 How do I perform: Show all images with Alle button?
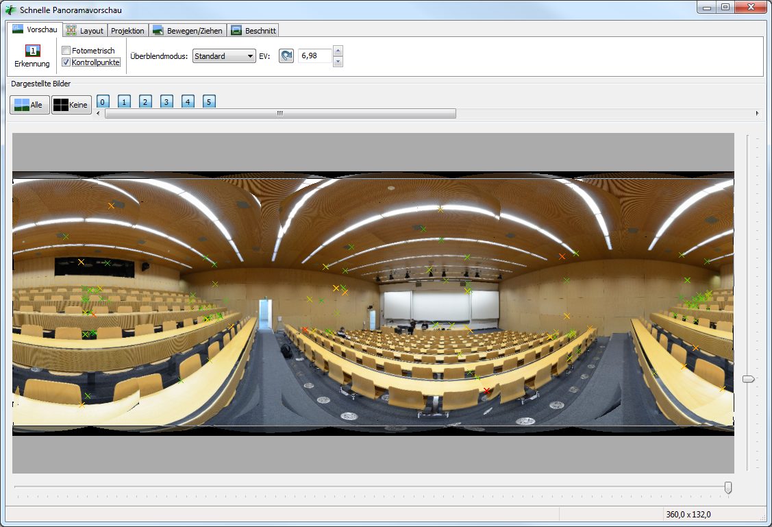click(x=29, y=105)
